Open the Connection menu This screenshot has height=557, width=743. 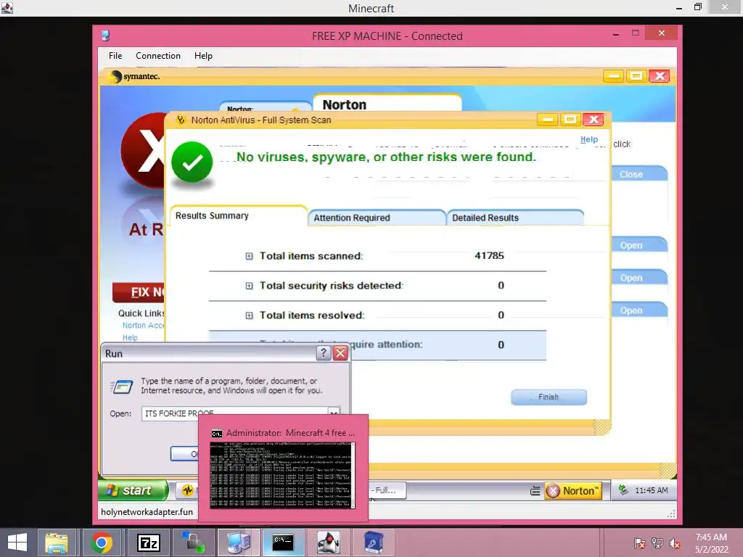pos(157,56)
